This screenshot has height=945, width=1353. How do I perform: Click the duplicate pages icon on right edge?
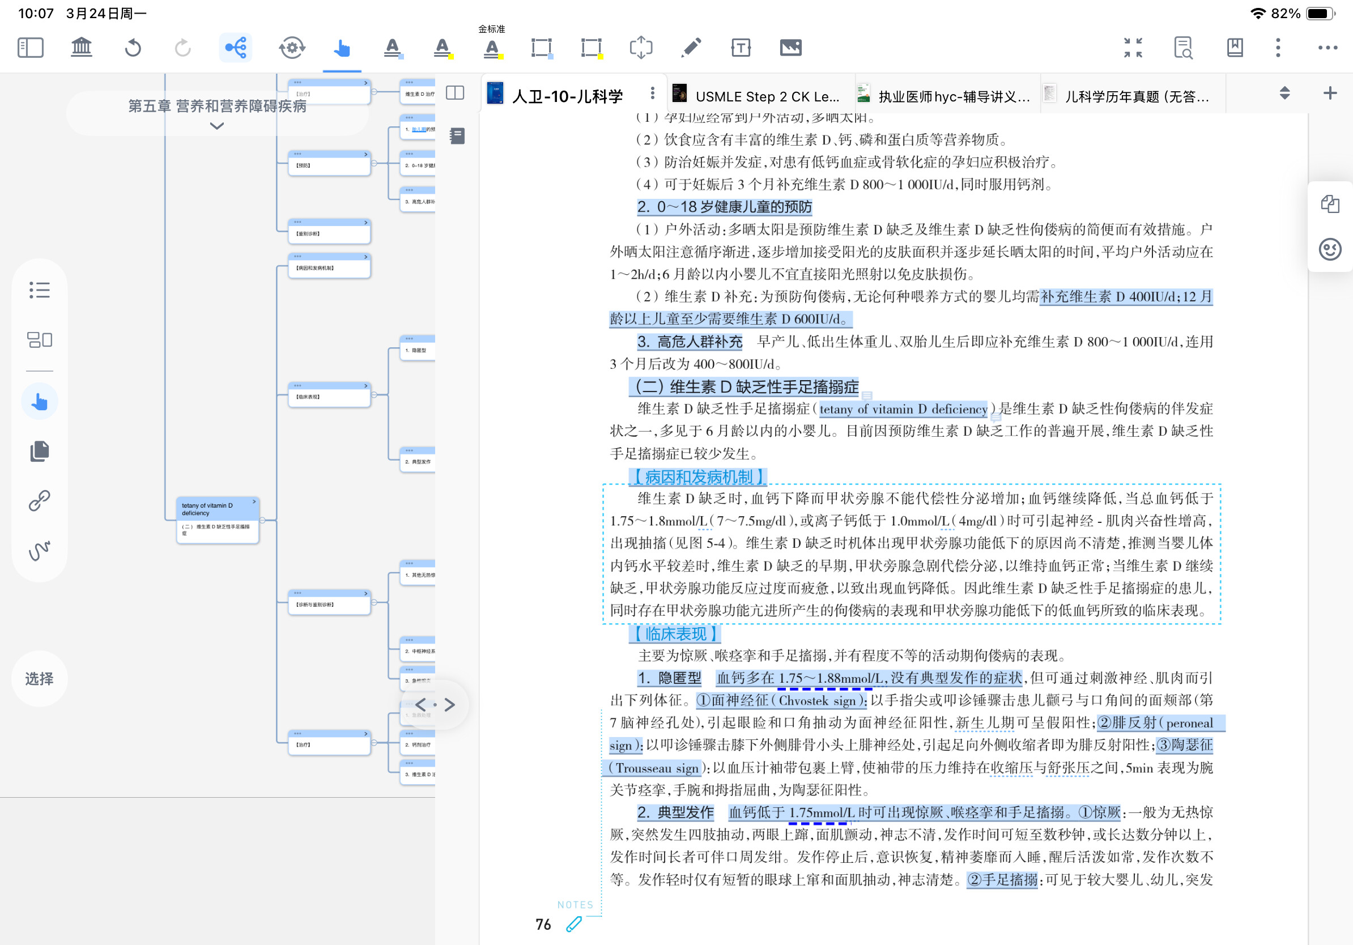tap(1329, 205)
